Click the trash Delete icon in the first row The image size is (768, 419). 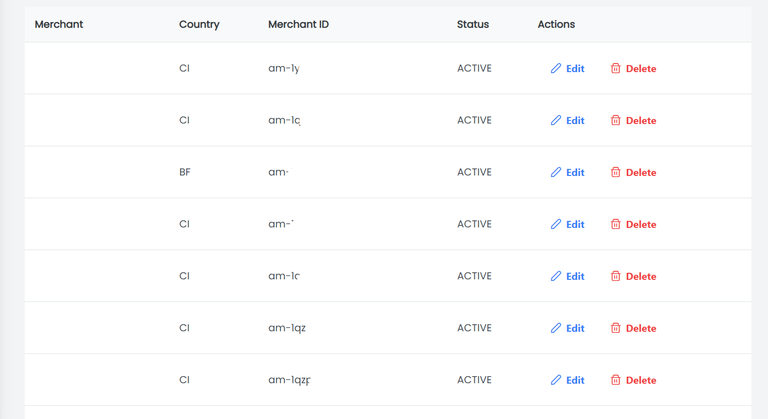tap(616, 68)
